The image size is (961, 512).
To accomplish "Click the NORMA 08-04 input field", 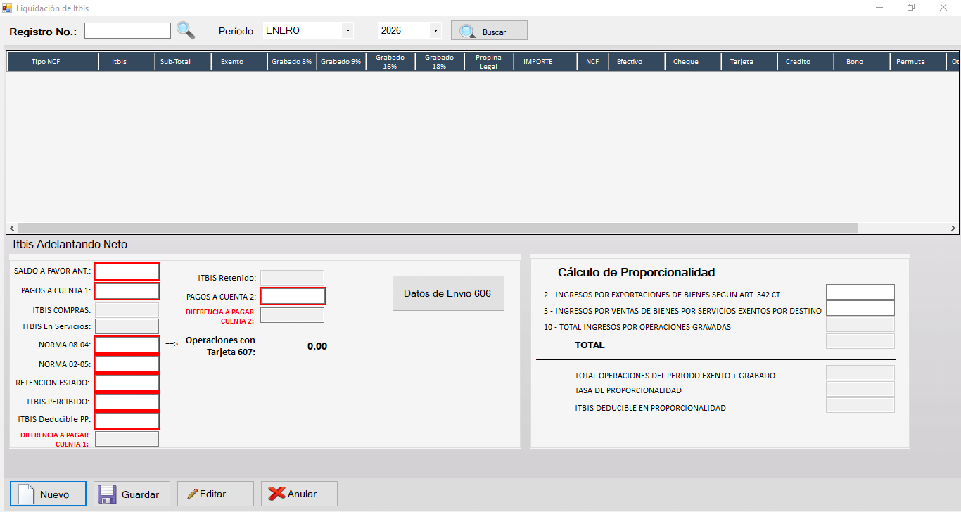I will pyautogui.click(x=127, y=345).
